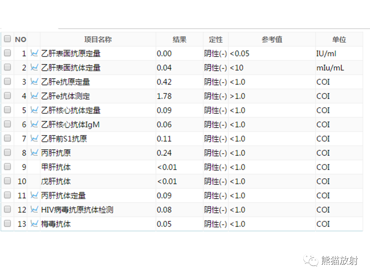Check the box for row 6 乙肝核心抗体IgM
This screenshot has width=370, height=277.
coord(8,124)
